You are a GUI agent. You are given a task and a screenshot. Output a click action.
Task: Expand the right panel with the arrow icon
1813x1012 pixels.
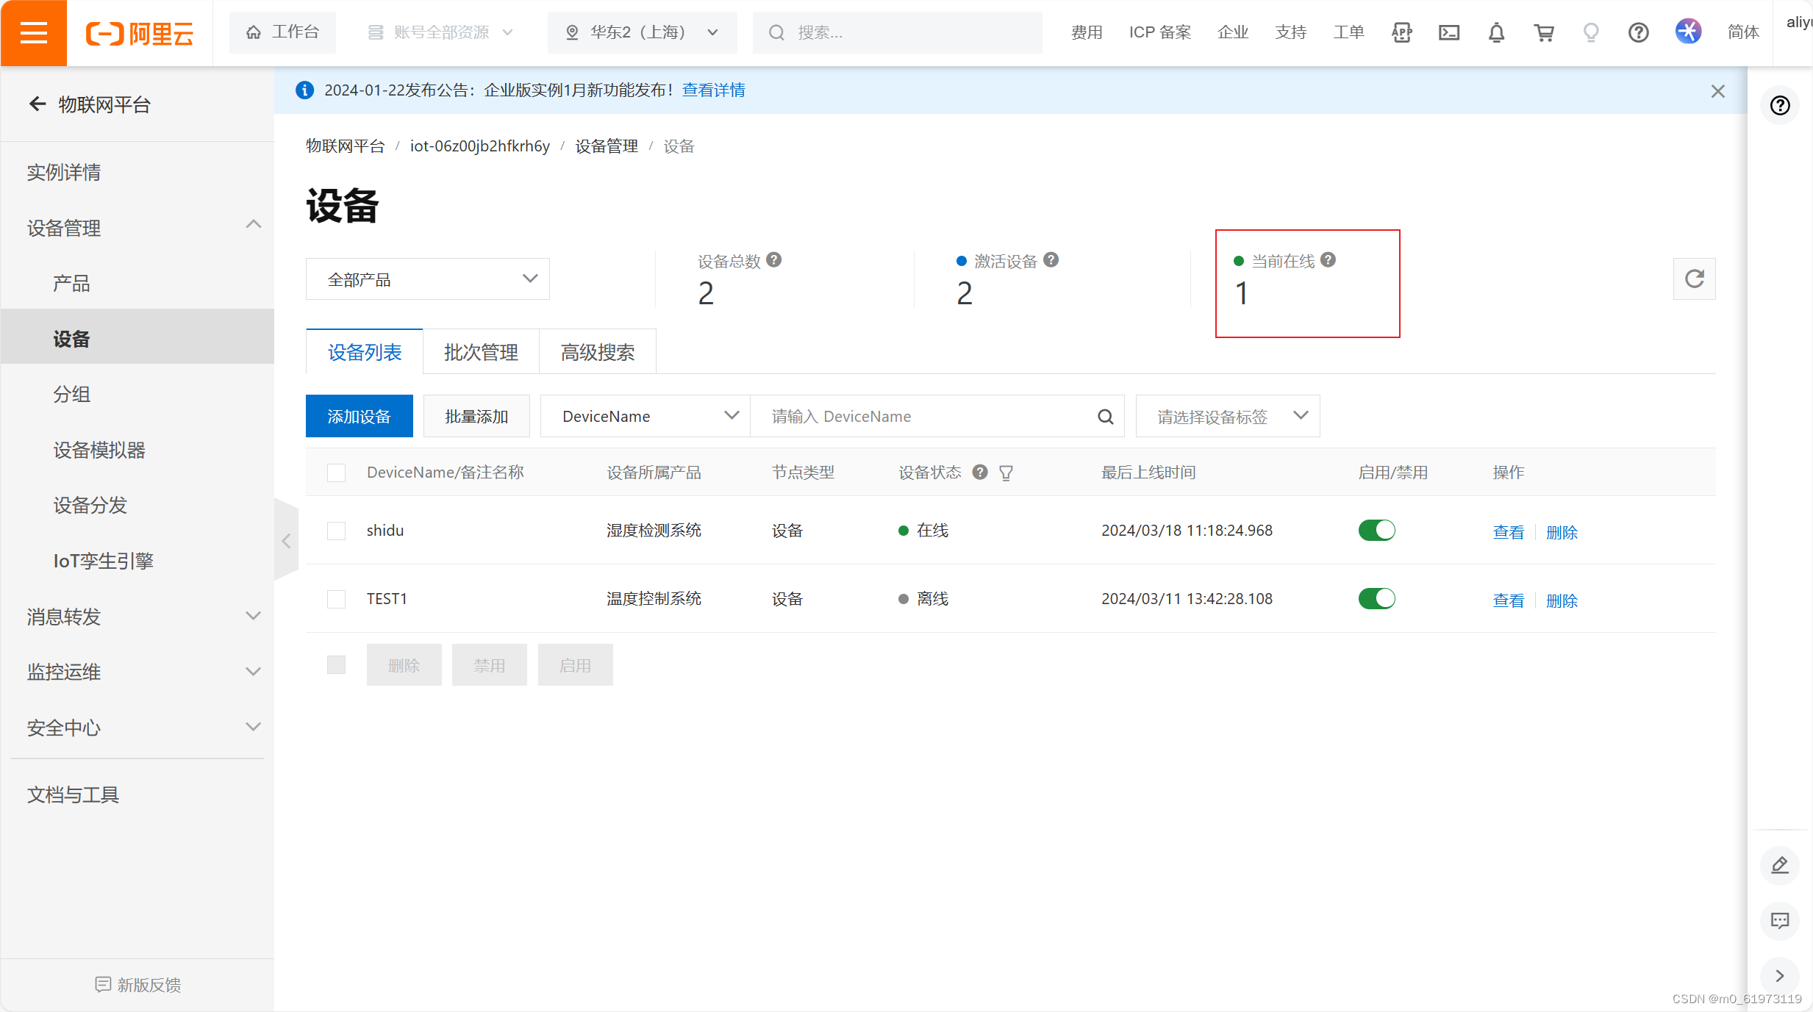coord(1779,976)
